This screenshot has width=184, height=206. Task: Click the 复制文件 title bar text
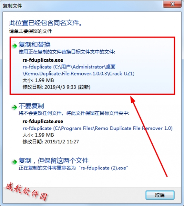coord(12,6)
